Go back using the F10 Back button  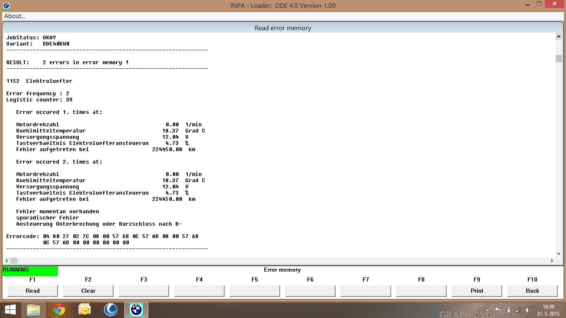click(532, 291)
